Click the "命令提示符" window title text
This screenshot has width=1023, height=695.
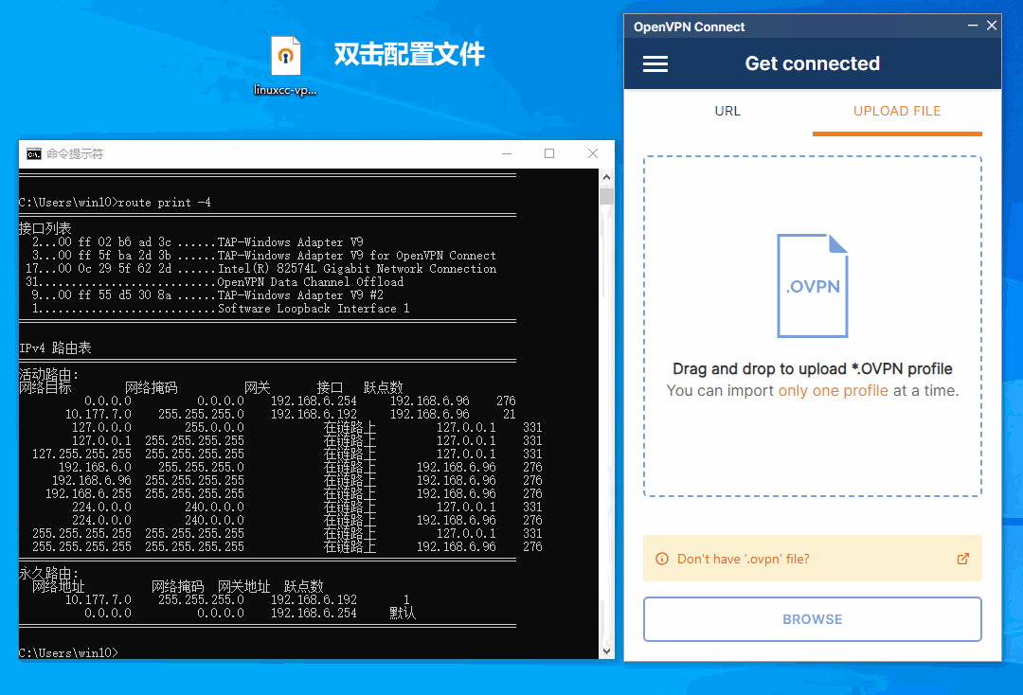[75, 153]
